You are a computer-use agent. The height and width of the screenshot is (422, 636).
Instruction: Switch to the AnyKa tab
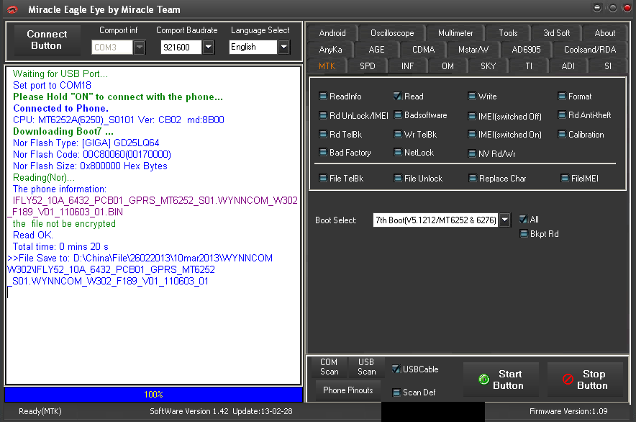point(330,50)
